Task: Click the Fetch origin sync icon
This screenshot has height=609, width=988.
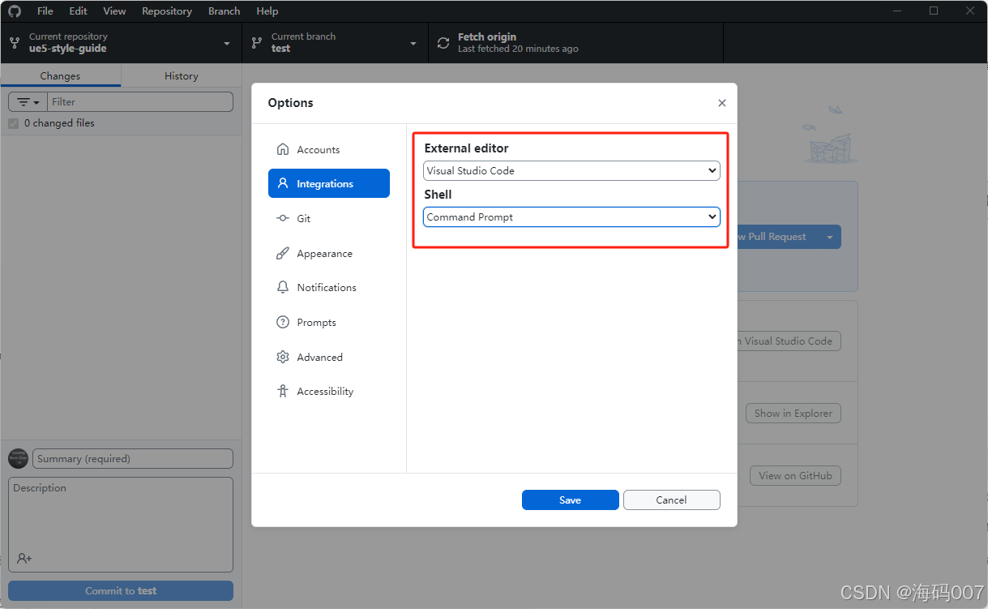Action: [x=443, y=42]
